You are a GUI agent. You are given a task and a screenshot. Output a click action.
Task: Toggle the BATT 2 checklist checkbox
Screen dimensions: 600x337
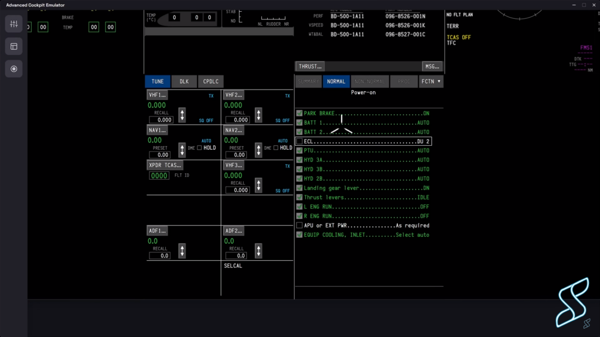tap(299, 132)
